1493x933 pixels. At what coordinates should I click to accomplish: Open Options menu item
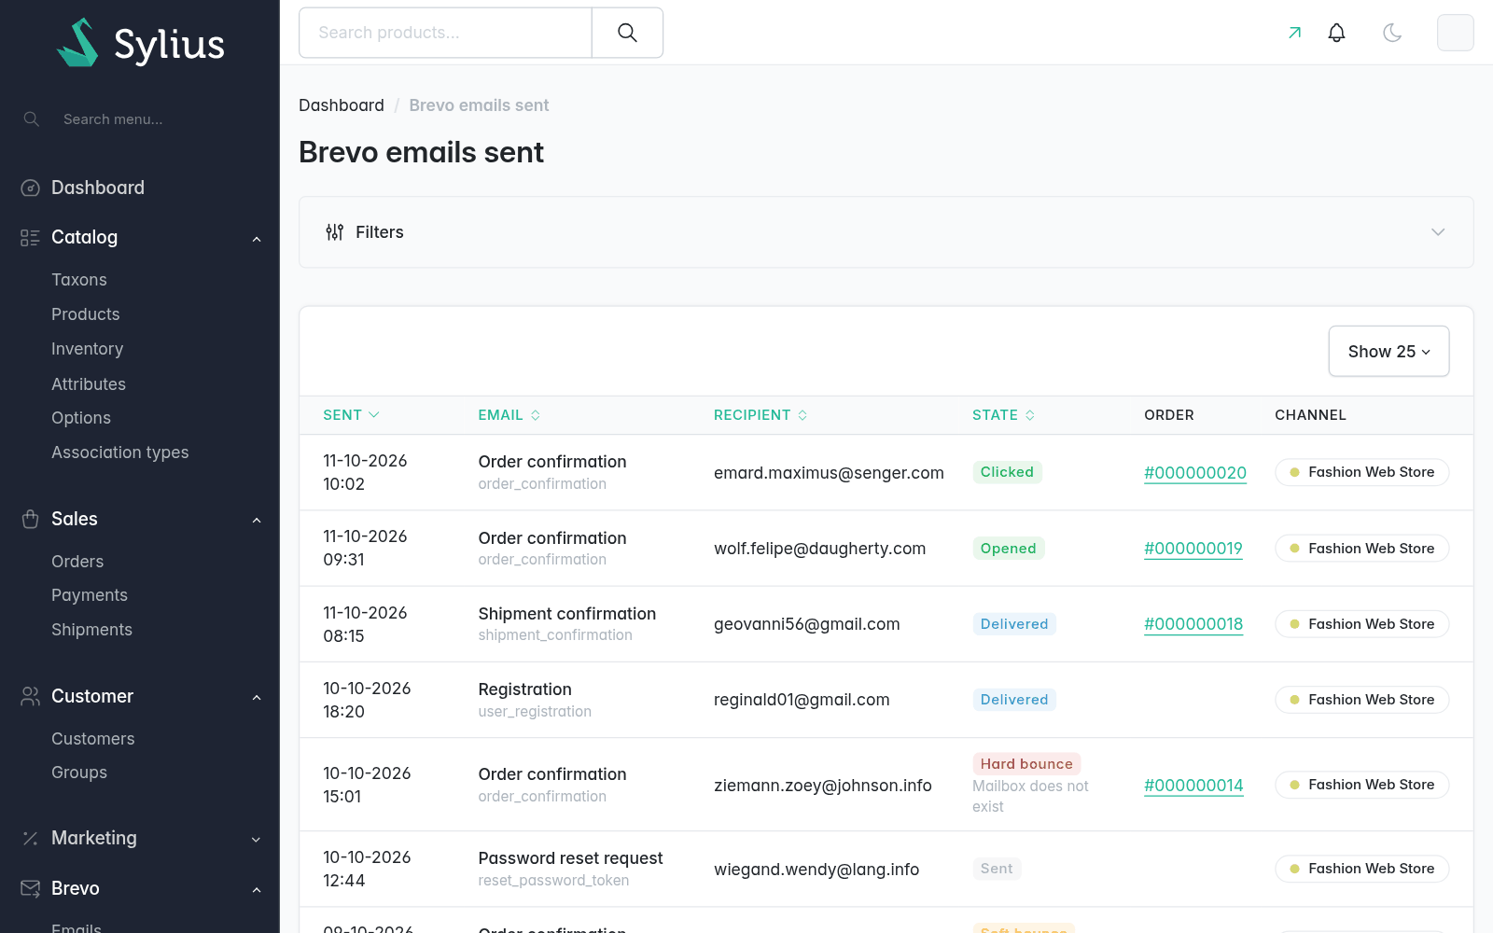click(x=81, y=418)
